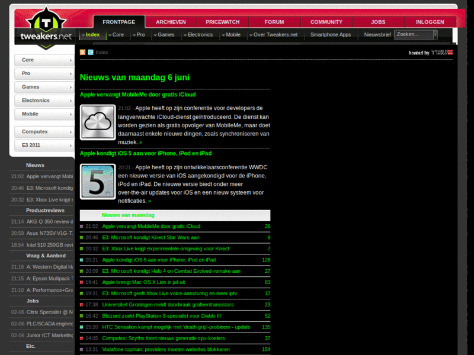
Task: Open the iCloud article thumbnail
Action: [x=98, y=122]
